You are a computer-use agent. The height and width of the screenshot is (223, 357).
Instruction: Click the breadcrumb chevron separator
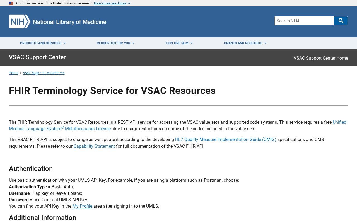click(21, 73)
